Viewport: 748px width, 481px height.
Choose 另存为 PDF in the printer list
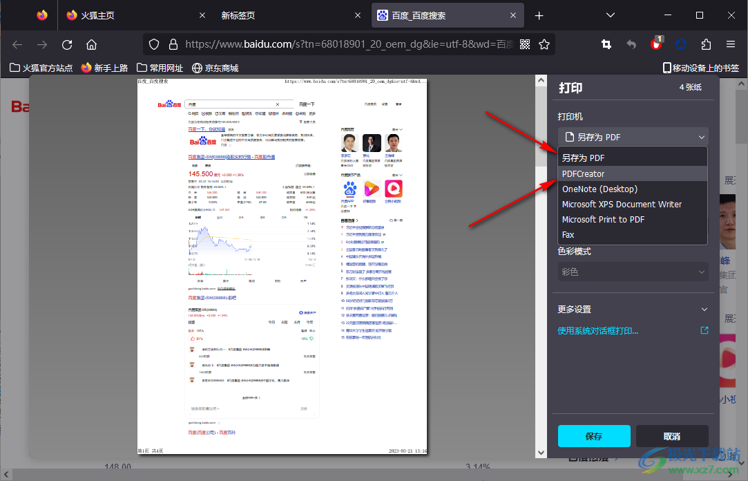(x=633, y=158)
